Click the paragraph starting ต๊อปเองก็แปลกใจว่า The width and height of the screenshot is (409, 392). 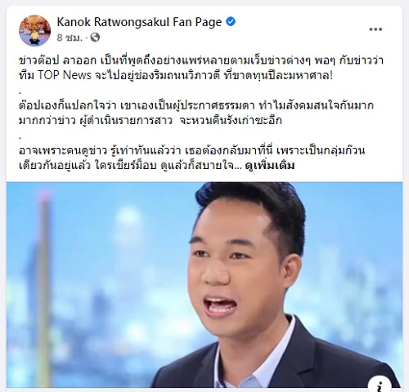pos(196,113)
